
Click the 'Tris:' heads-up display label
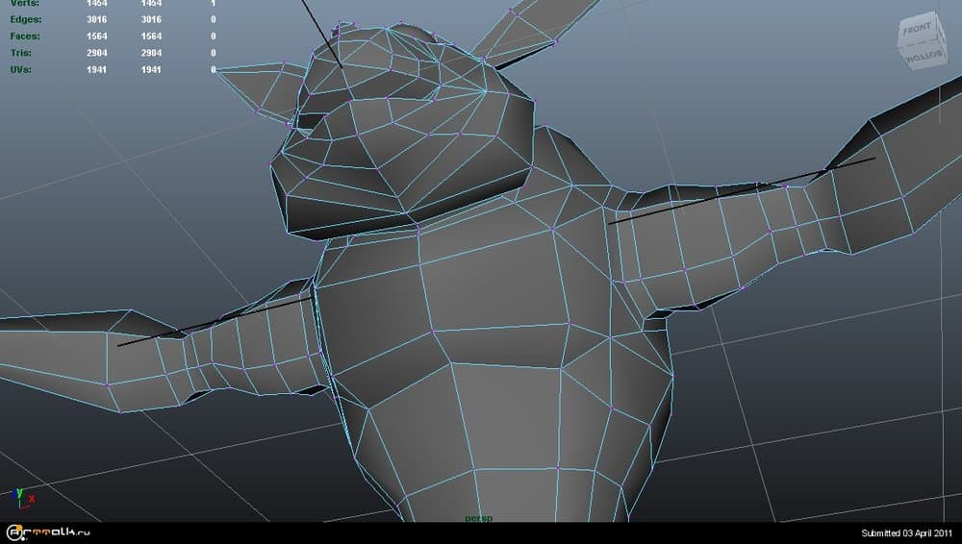coord(21,53)
